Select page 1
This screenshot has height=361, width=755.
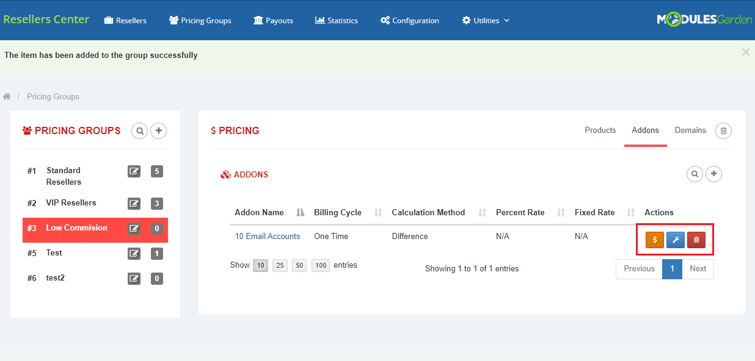coord(672,269)
